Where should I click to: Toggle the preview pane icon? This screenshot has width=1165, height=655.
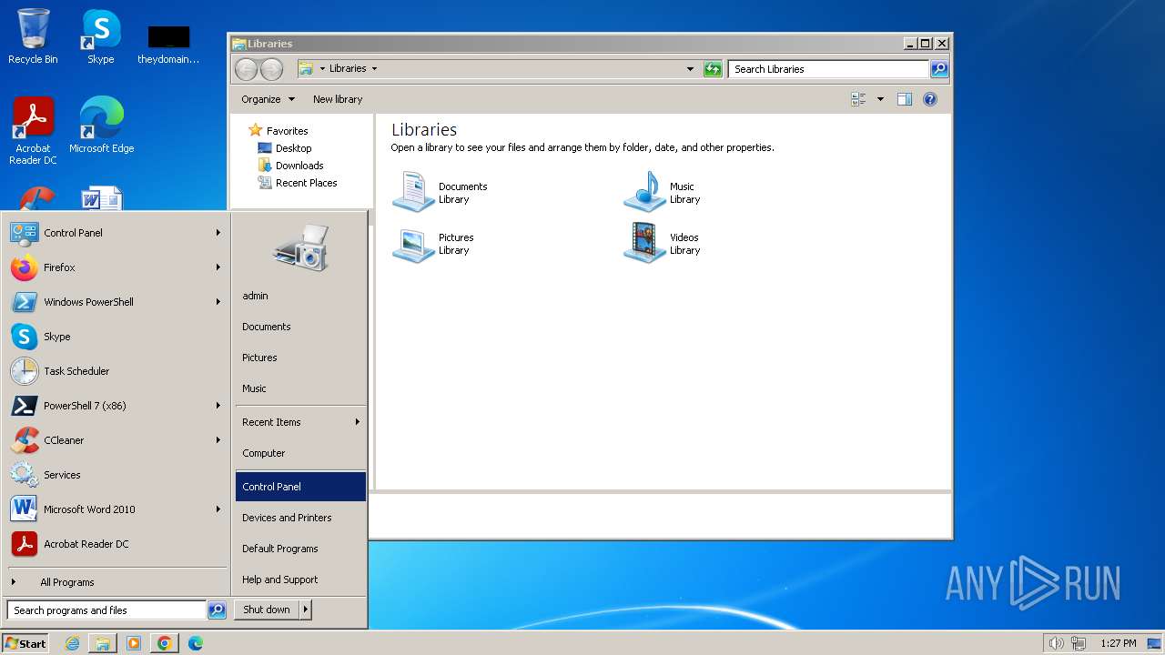pos(904,99)
